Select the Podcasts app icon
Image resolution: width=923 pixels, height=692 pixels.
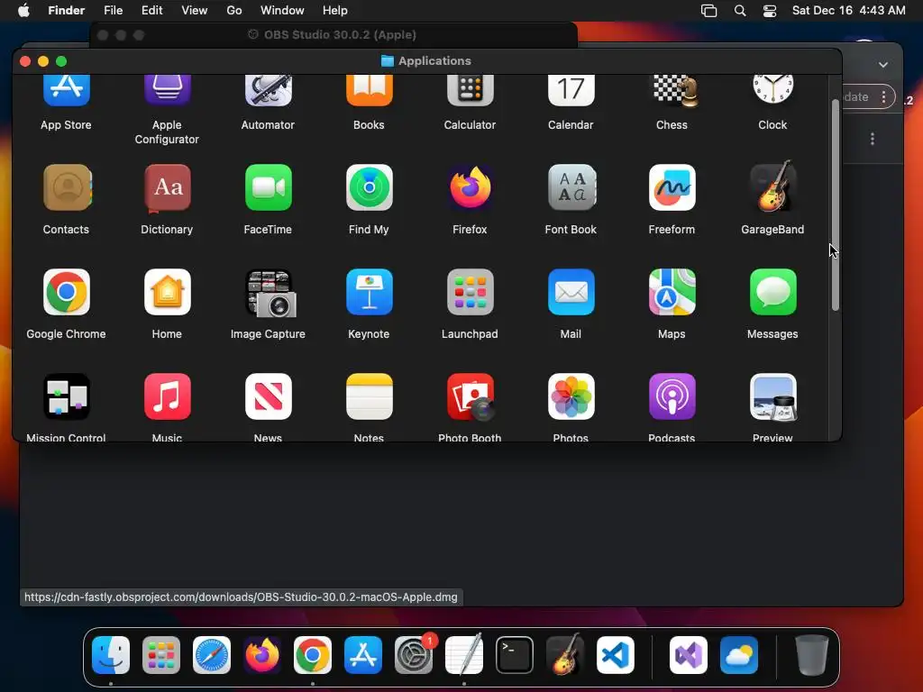click(x=672, y=396)
